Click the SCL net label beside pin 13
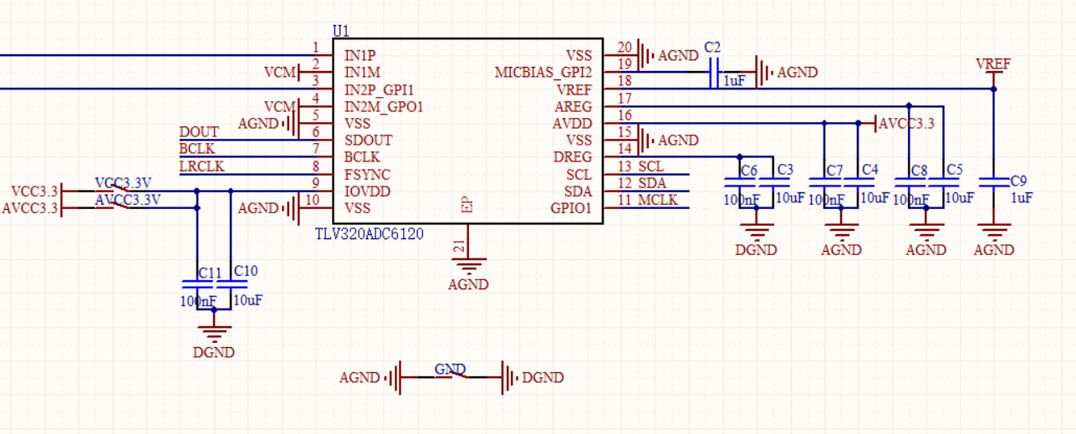This screenshot has width=1076, height=434. click(651, 166)
